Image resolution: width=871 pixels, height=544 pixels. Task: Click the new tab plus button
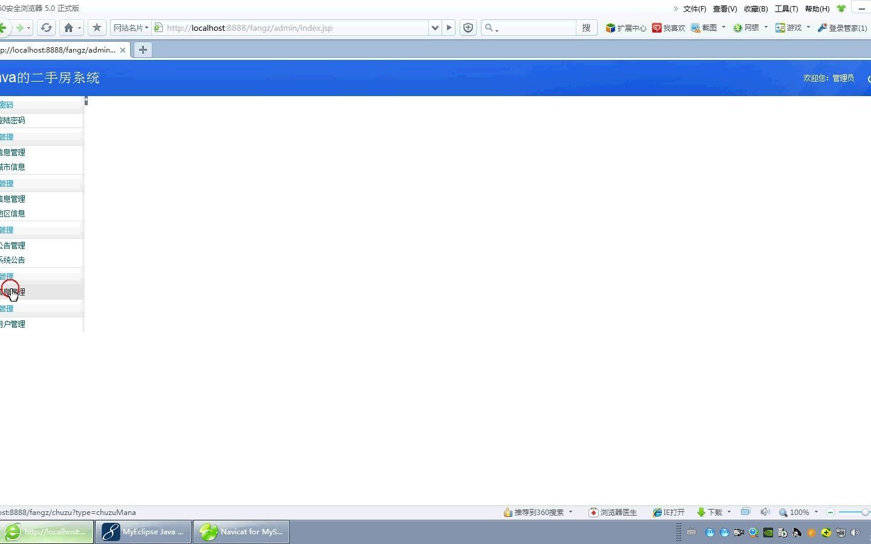[143, 50]
